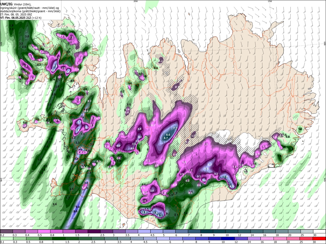Click the '2.9' value at the southeast band's western edge
This screenshot has width=326, height=244.
pos(182,174)
